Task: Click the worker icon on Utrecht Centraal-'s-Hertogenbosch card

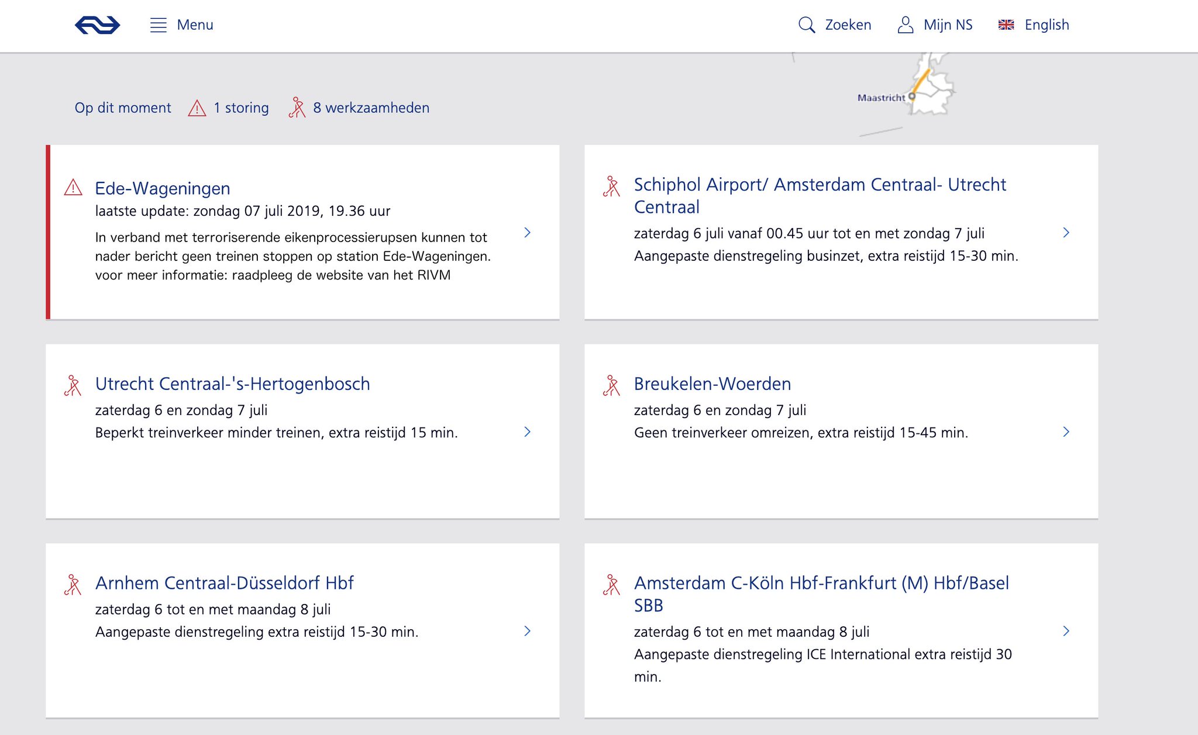Action: tap(73, 386)
